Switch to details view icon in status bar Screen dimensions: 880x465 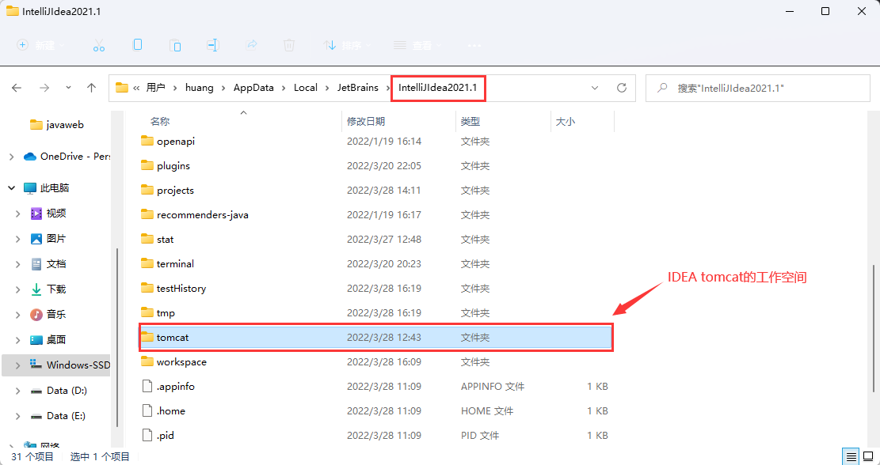pyautogui.click(x=851, y=456)
